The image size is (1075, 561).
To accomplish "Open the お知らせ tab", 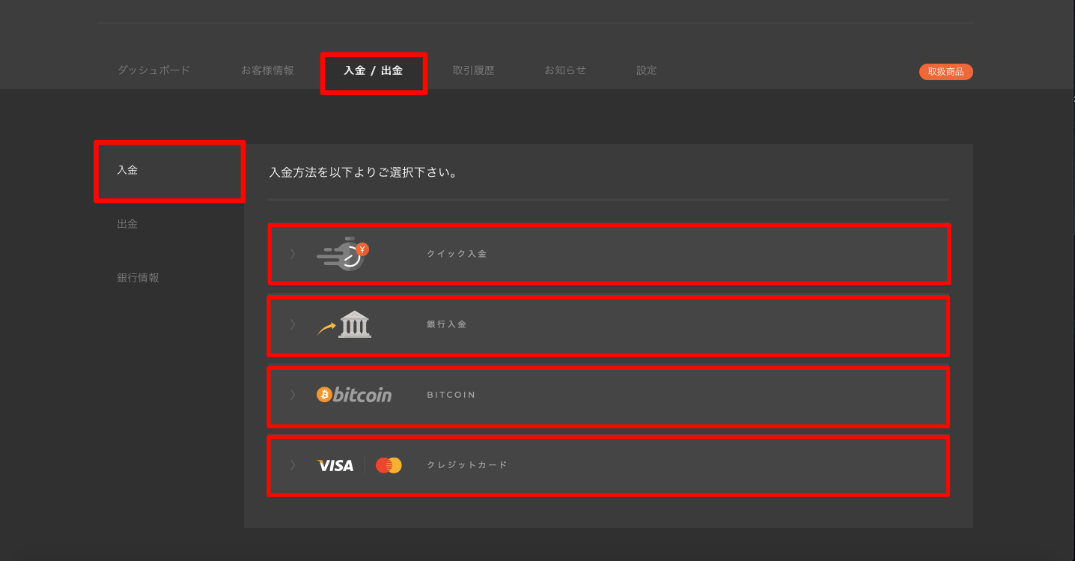I will (565, 70).
